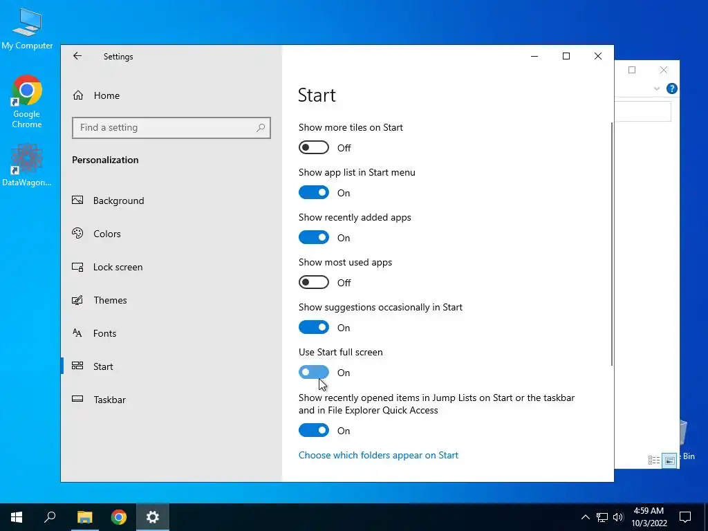Click Settings gear on taskbar
708x531 pixels.
pos(153,517)
